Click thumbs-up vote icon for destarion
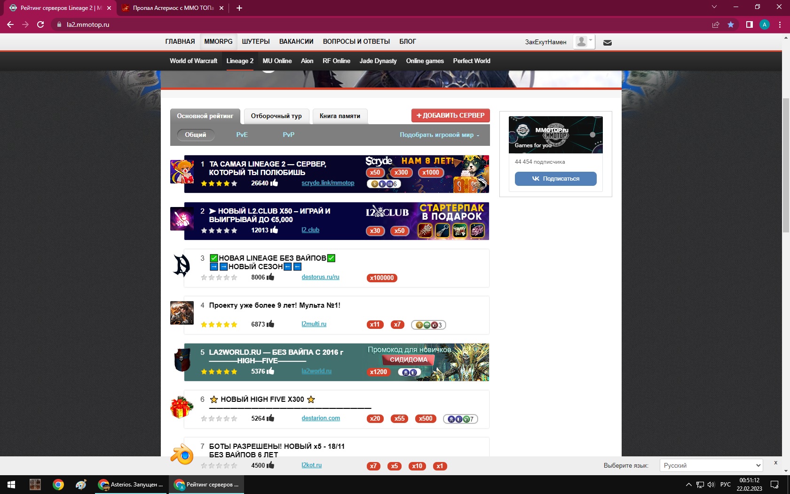 270,418
